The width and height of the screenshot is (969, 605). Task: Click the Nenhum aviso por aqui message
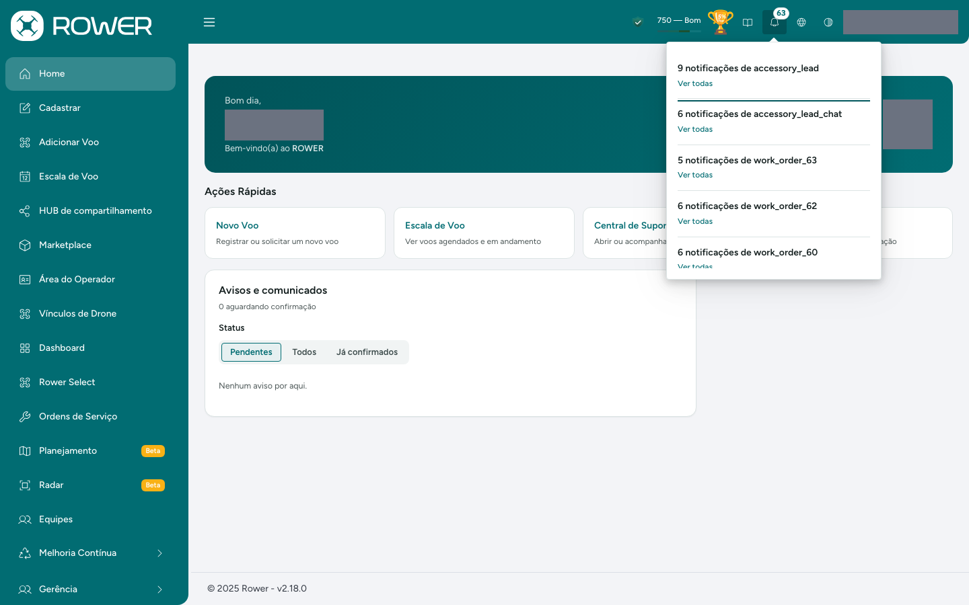[262, 387]
